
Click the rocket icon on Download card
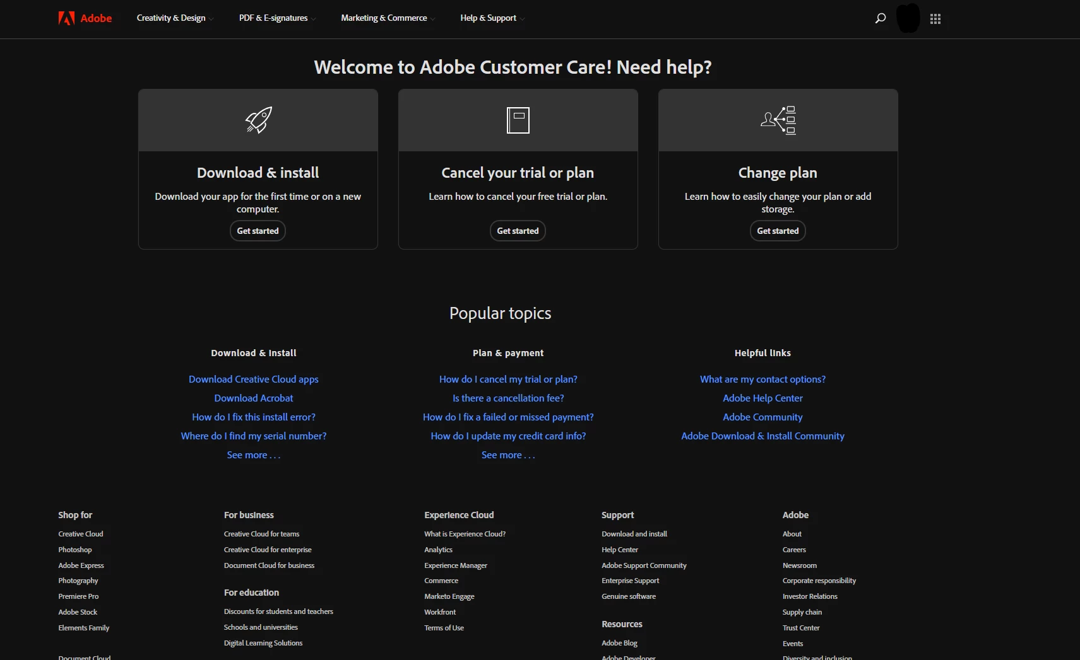point(258,120)
